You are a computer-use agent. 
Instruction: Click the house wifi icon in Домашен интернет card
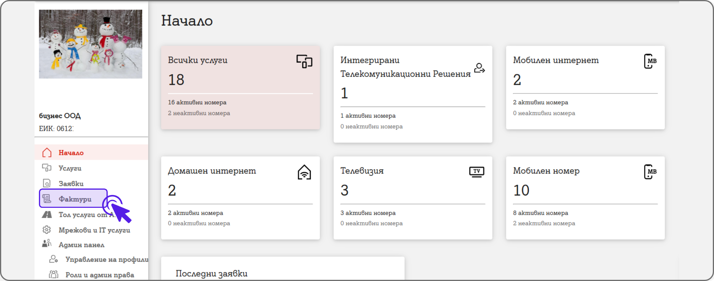304,172
